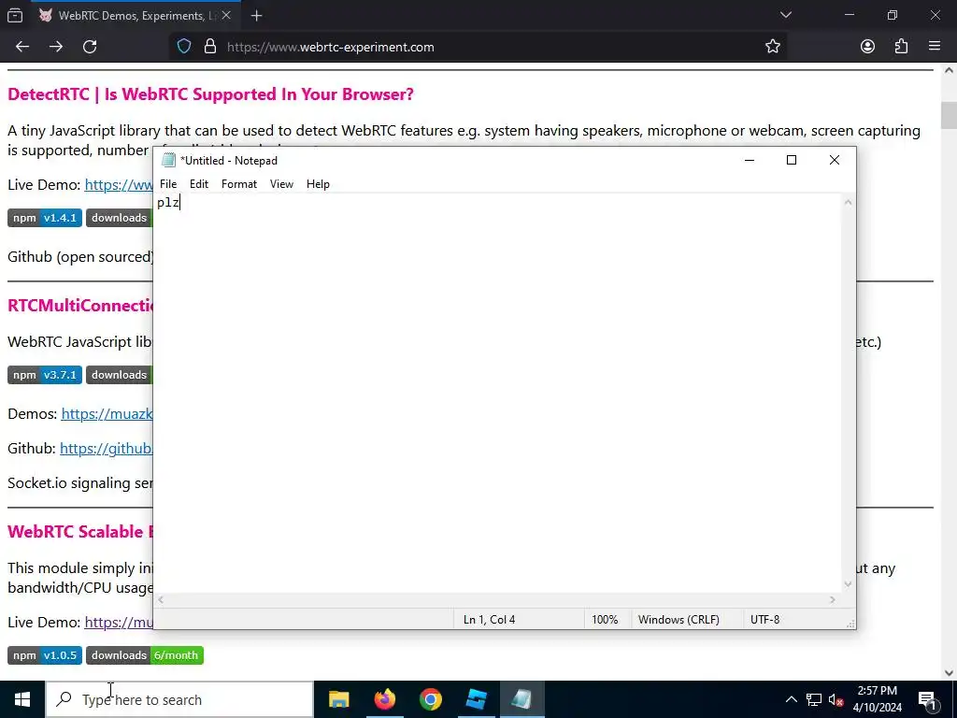The width and height of the screenshot is (957, 718).
Task: Click the npm v1.0.5 badge
Action: point(45,655)
